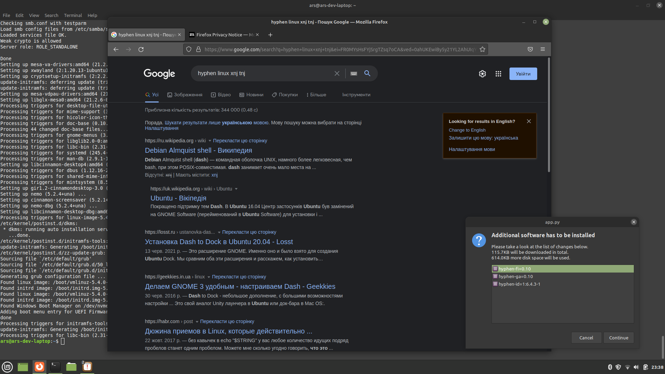Expand options for uk.wikipedia.org Ubuntu result

coord(236,189)
